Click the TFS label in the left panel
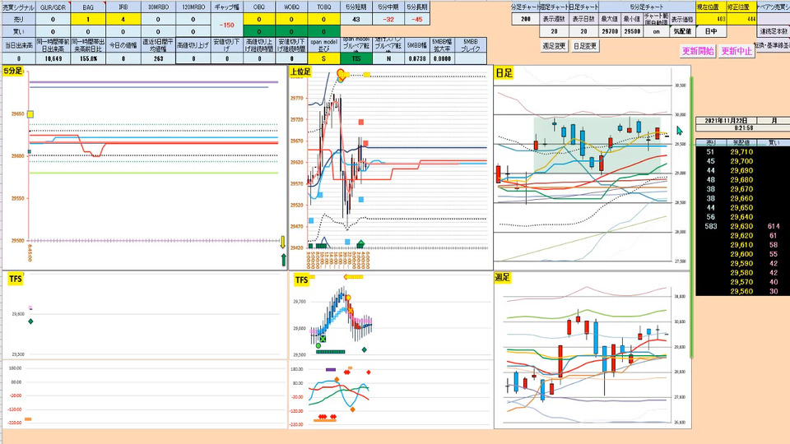The height and width of the screenshot is (444, 790). coord(16,279)
